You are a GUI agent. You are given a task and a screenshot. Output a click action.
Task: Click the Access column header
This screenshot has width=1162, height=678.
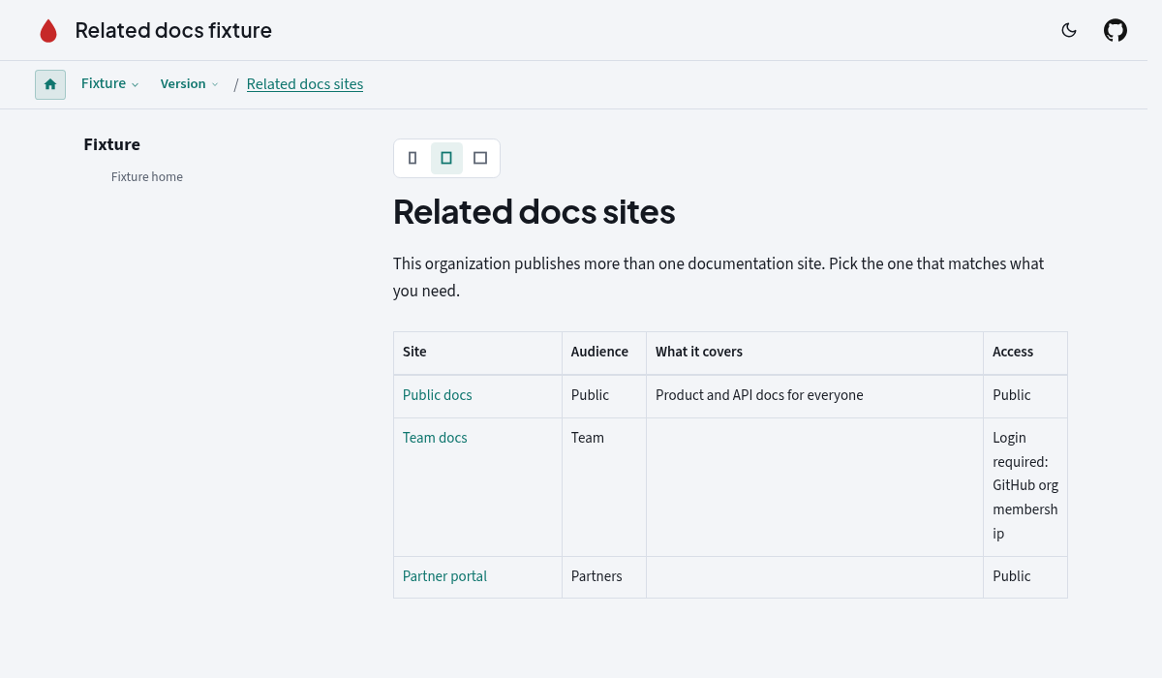coord(1025,353)
